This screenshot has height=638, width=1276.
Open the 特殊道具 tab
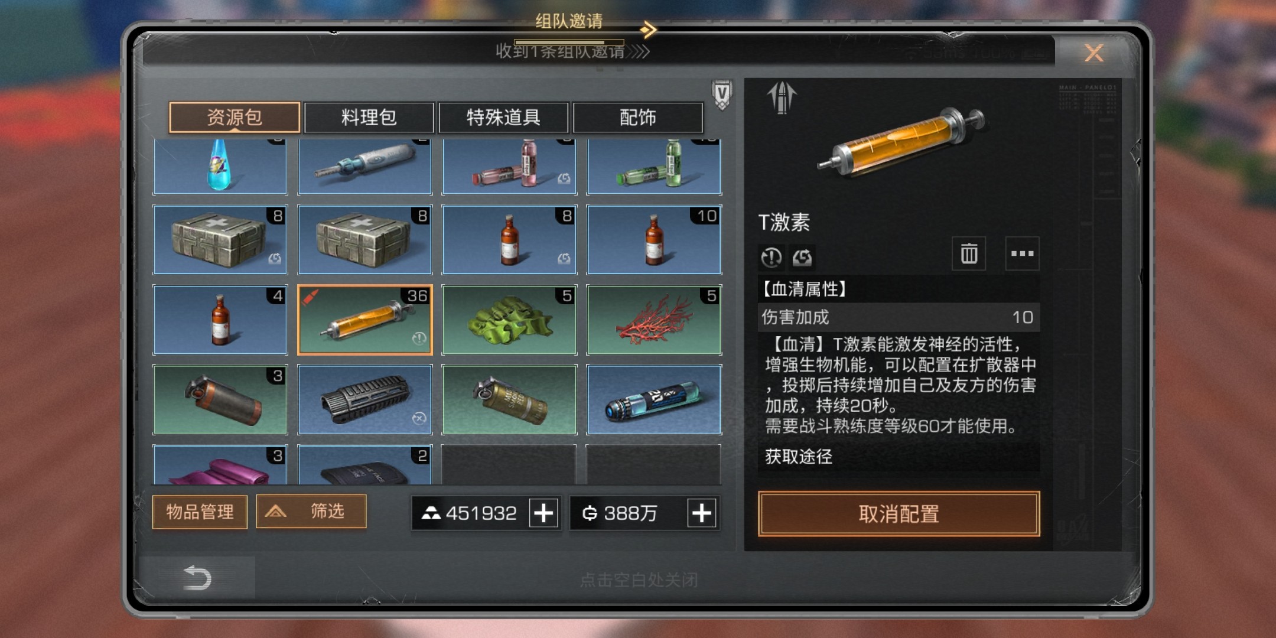click(x=503, y=118)
